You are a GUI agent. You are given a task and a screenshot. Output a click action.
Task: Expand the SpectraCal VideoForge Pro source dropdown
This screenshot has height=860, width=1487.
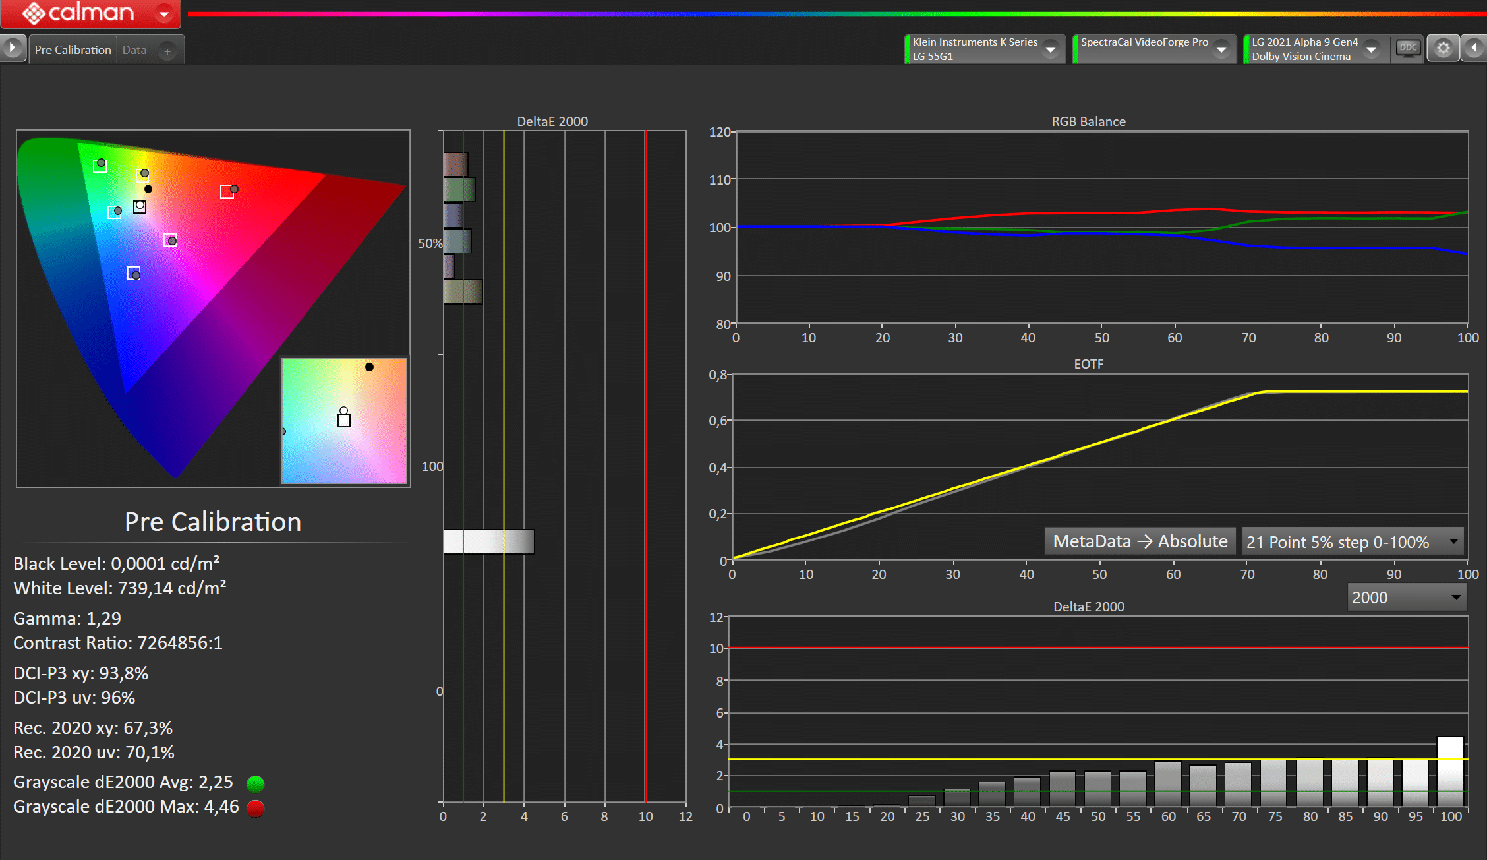coord(1221,49)
